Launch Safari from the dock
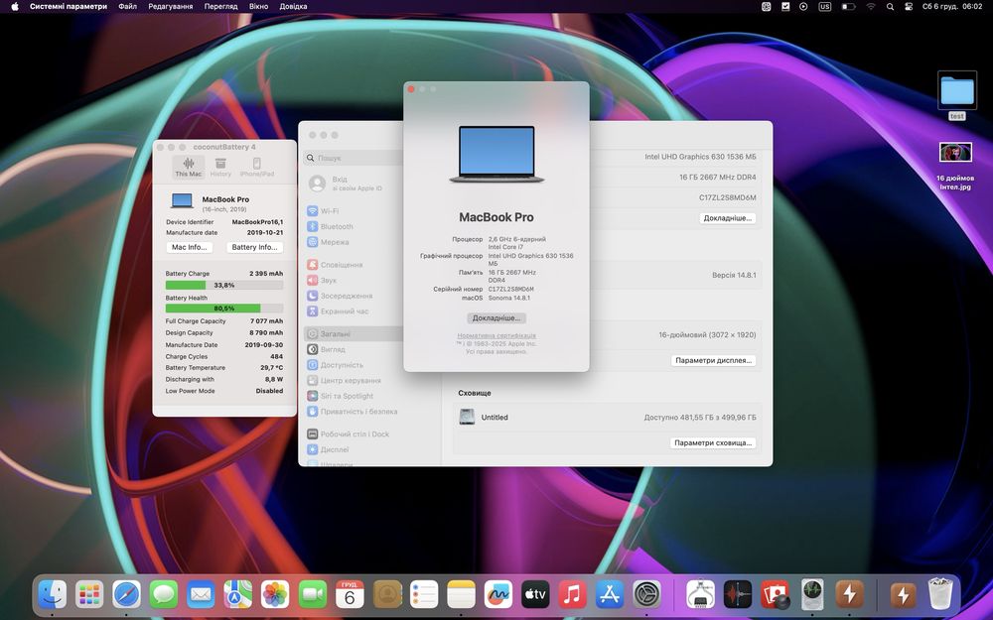Screen dimensions: 993x620 click(x=127, y=594)
